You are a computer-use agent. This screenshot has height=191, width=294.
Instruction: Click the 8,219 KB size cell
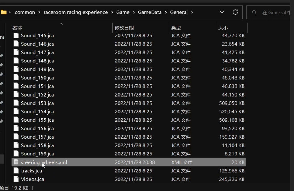pos(235,154)
